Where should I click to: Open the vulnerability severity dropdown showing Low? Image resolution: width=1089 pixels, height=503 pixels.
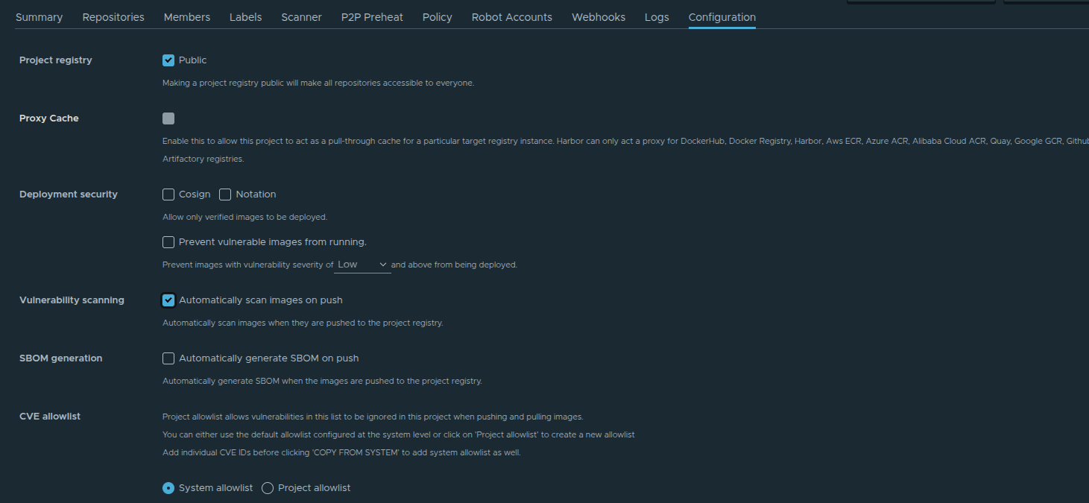[362, 264]
